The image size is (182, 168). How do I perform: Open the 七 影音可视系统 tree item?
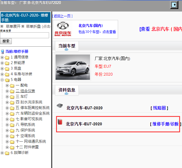coord(29,119)
